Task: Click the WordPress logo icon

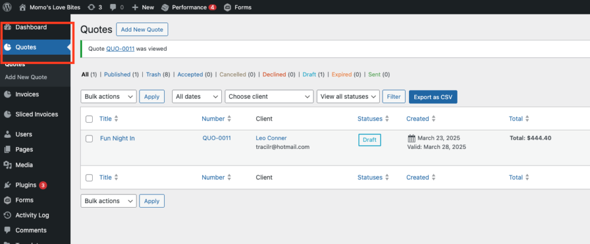Action: click(7, 7)
